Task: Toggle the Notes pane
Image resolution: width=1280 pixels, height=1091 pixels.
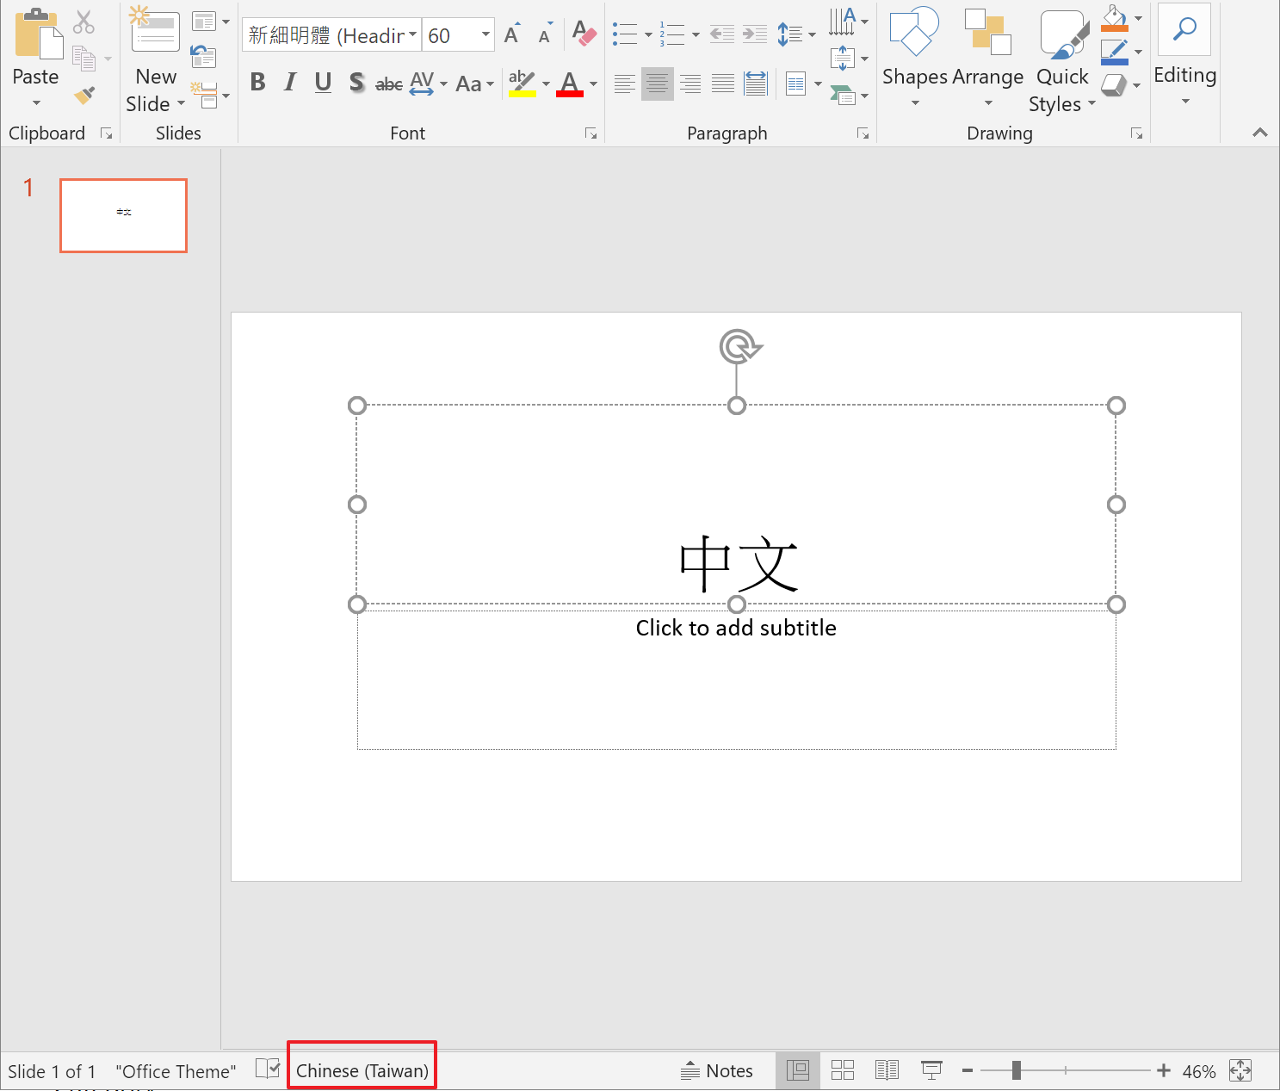Action: pyautogui.click(x=716, y=1070)
